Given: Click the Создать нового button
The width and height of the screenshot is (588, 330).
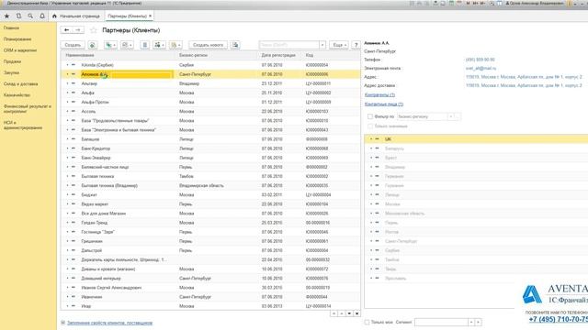Looking at the screenshot, I should click(209, 45).
